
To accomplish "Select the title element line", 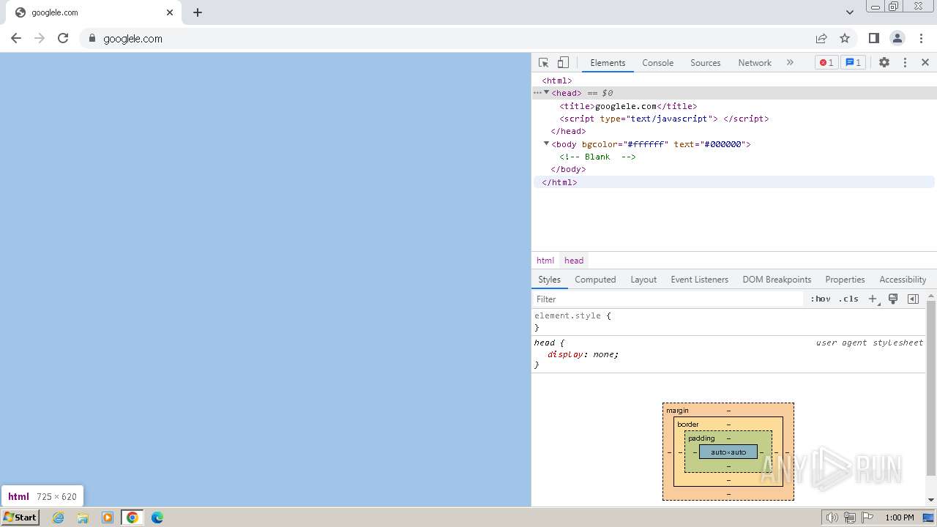I will click(628, 106).
